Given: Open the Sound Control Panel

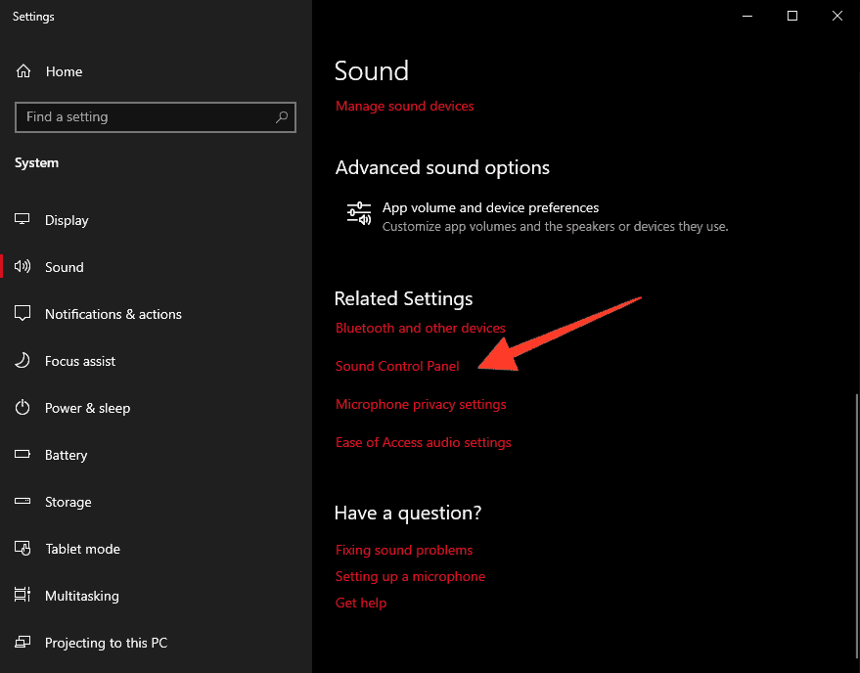Looking at the screenshot, I should (397, 366).
